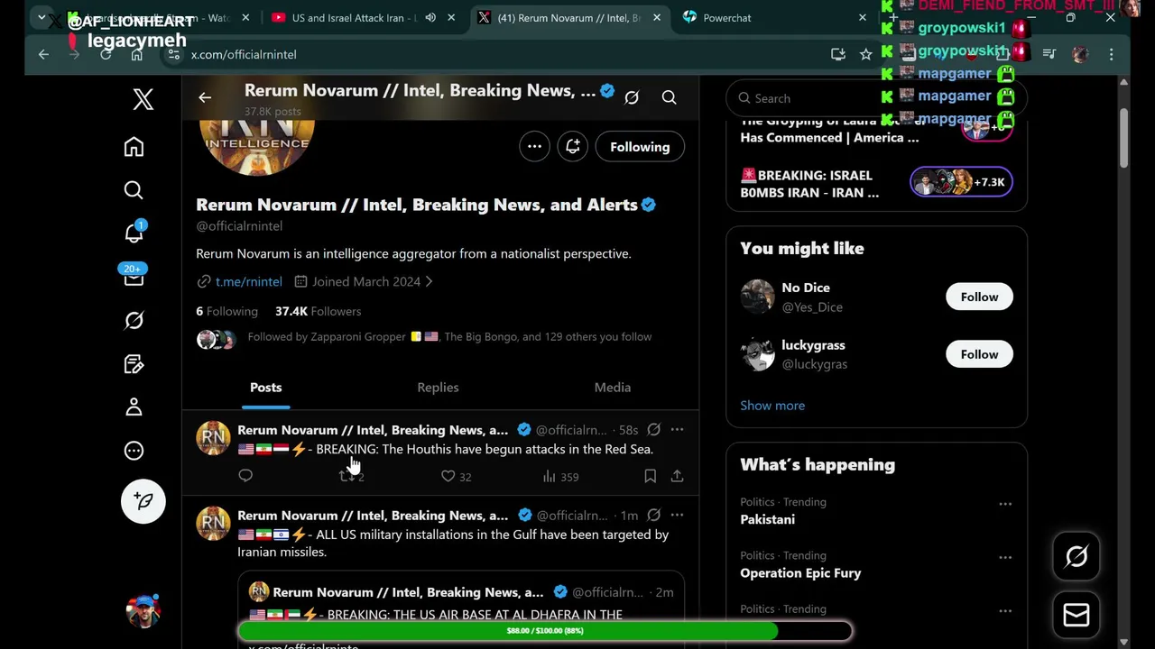Open the followers-you-know avatars row
Image resolution: width=1155 pixels, height=649 pixels.
click(x=216, y=339)
